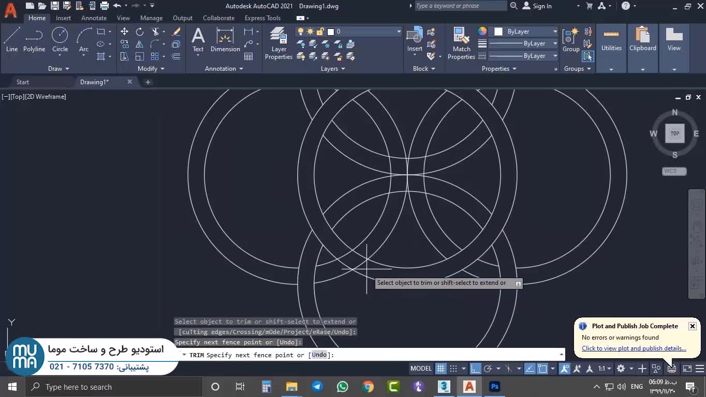Toggle Ortho mode in status bar
This screenshot has height=397, width=706.
click(475, 369)
